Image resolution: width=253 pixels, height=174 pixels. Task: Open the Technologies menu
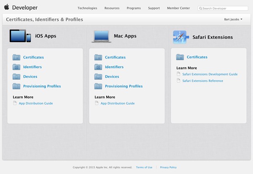pyautogui.click(x=87, y=8)
